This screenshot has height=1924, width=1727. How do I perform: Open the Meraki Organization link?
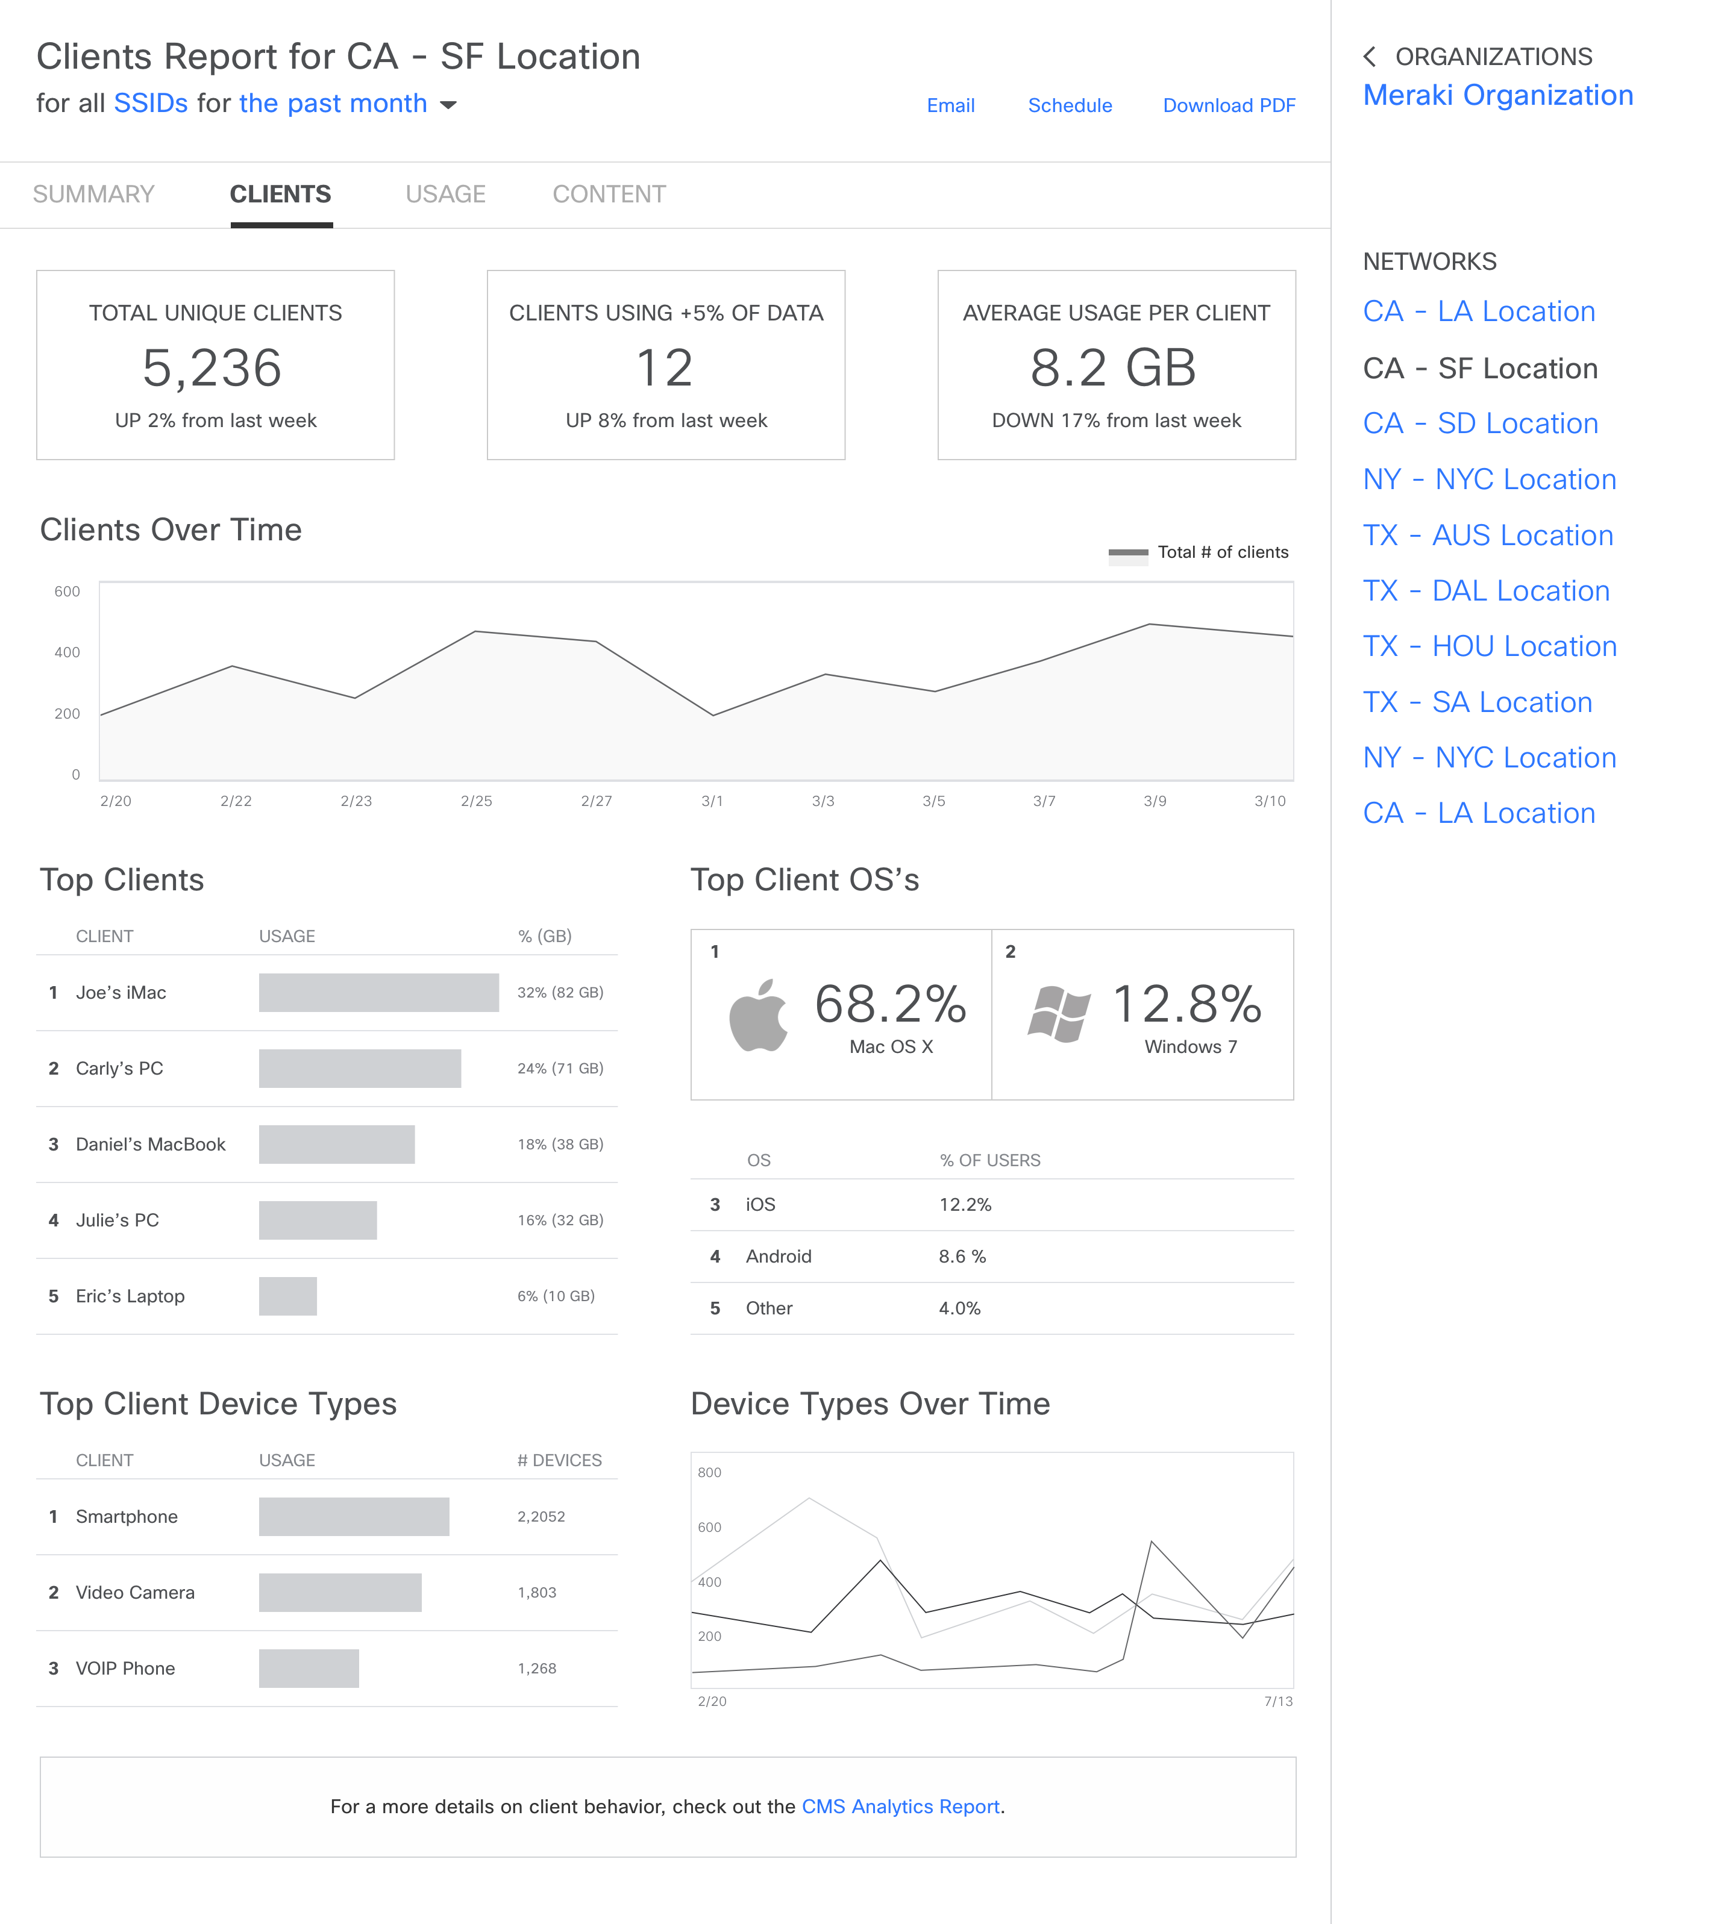point(1497,96)
